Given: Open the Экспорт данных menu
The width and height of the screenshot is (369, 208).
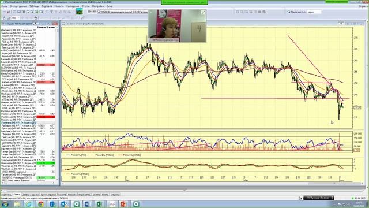Looking at the screenshot, I should 18,6.
